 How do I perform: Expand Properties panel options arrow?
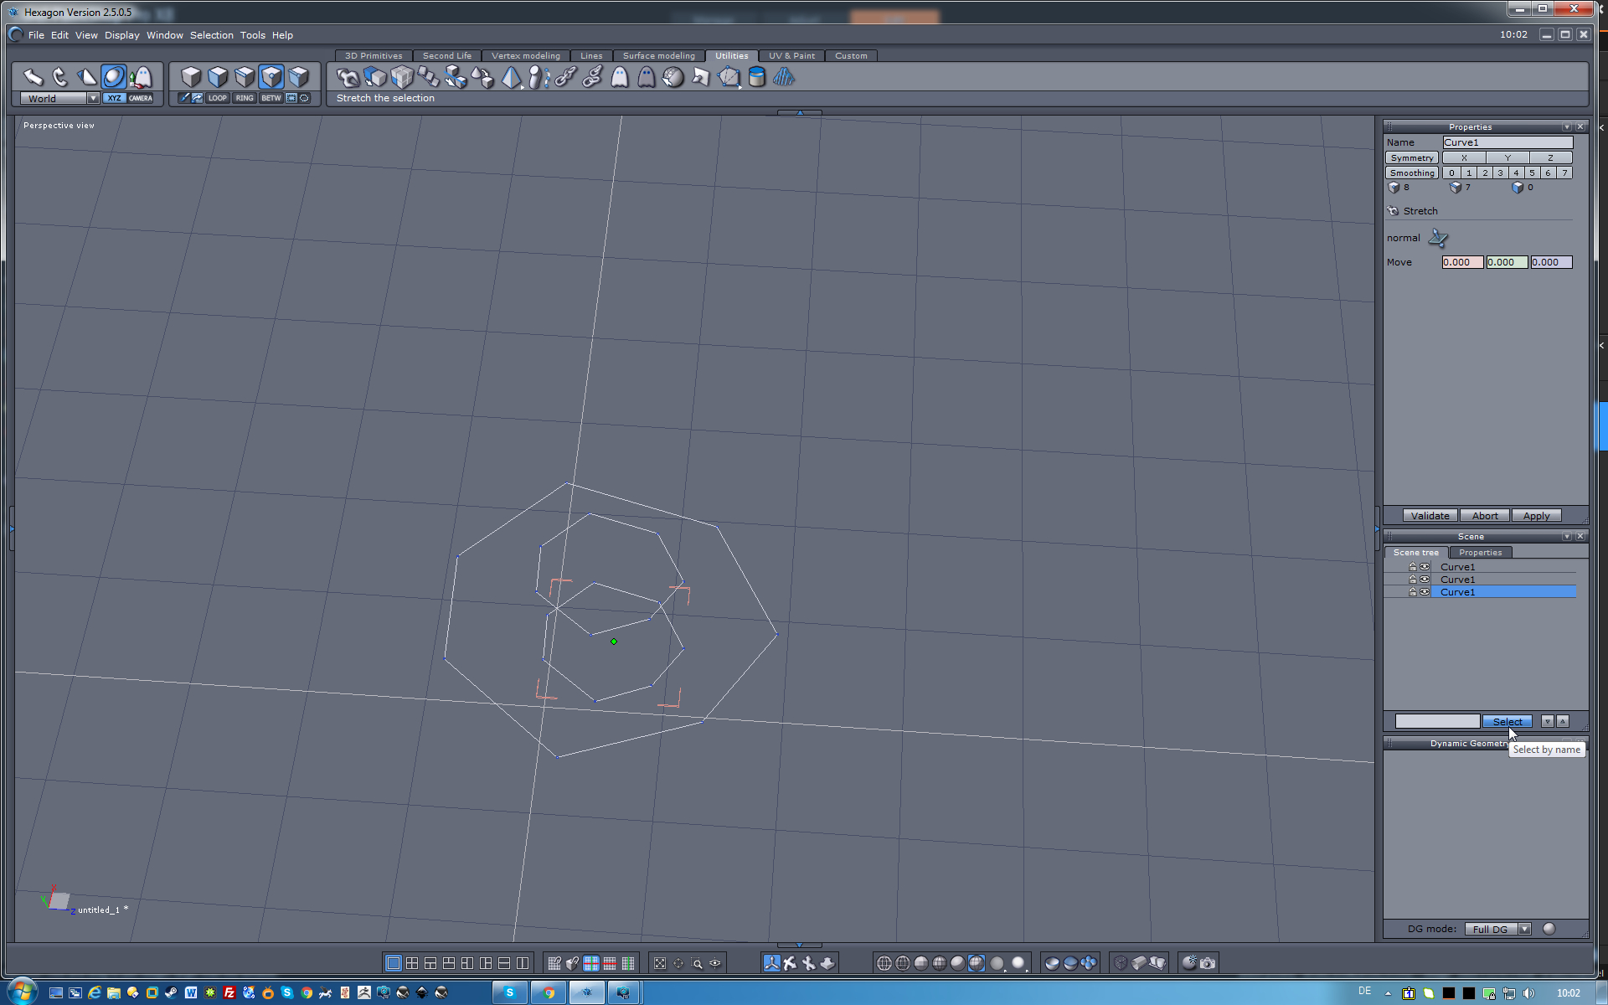(x=1566, y=127)
